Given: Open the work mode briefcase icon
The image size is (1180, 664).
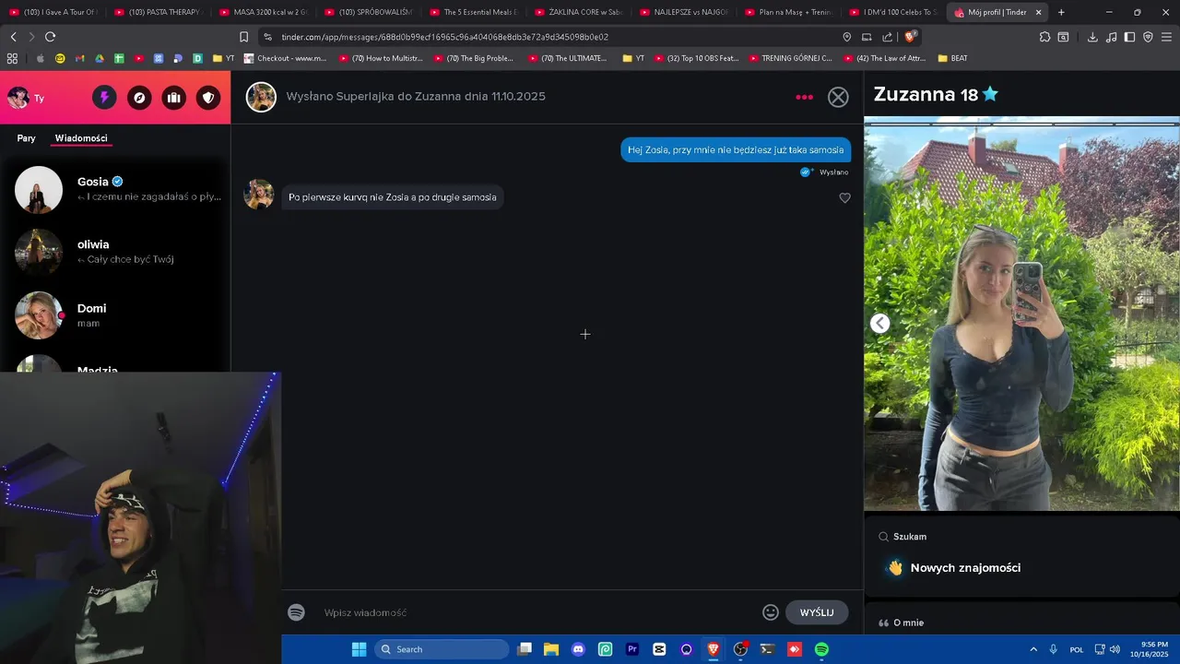Looking at the screenshot, I should (174, 98).
